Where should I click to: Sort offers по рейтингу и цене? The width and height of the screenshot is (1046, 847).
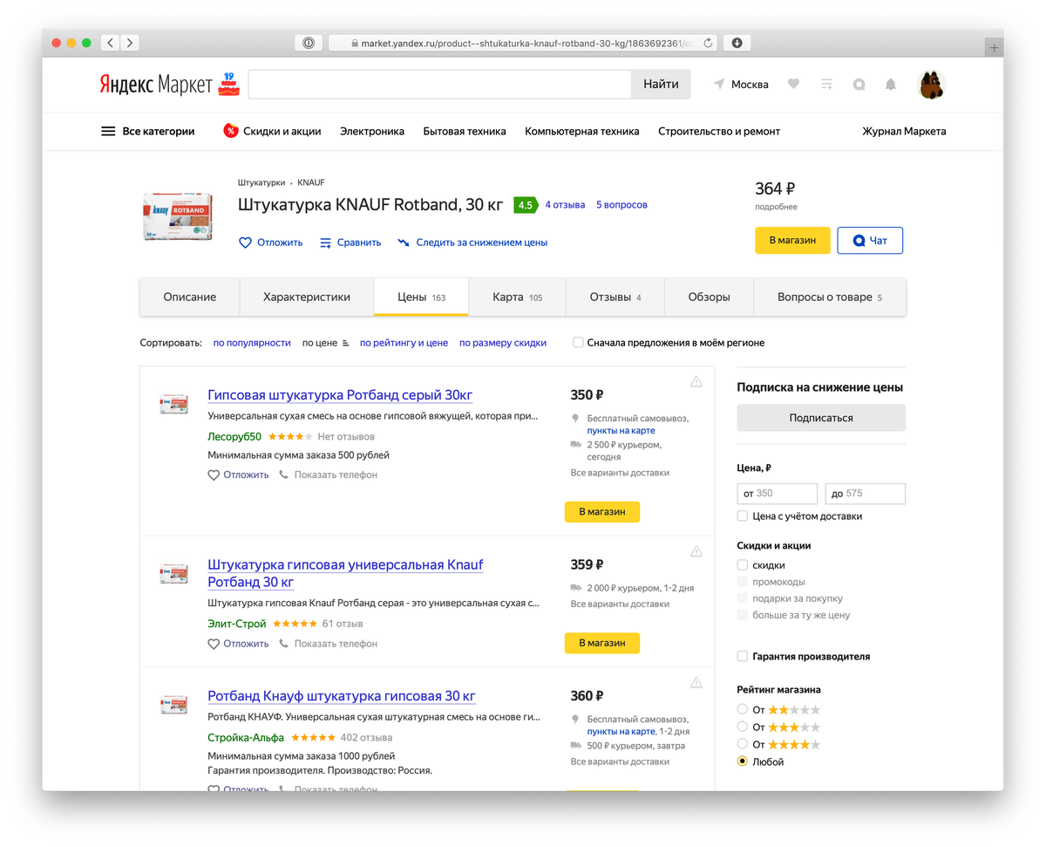coord(404,343)
